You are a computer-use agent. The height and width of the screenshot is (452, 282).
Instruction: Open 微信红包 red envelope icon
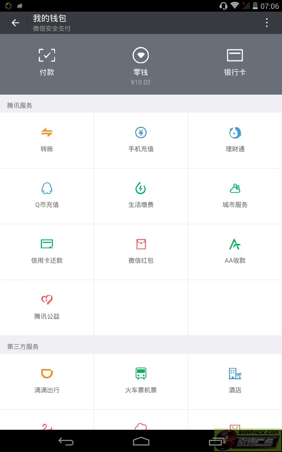click(141, 244)
